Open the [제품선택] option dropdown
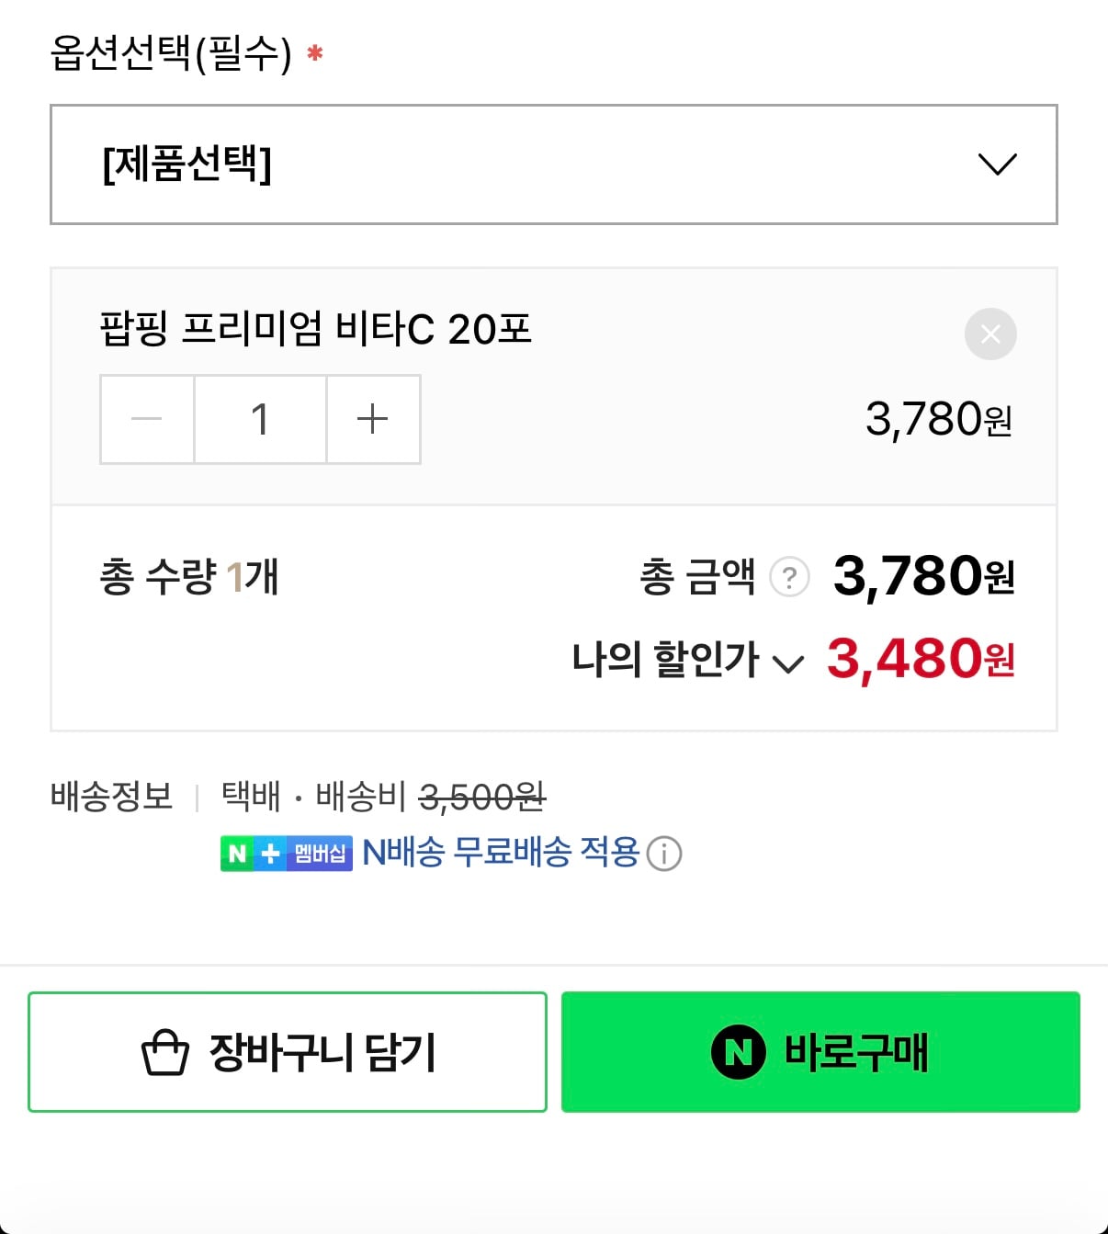 551,165
